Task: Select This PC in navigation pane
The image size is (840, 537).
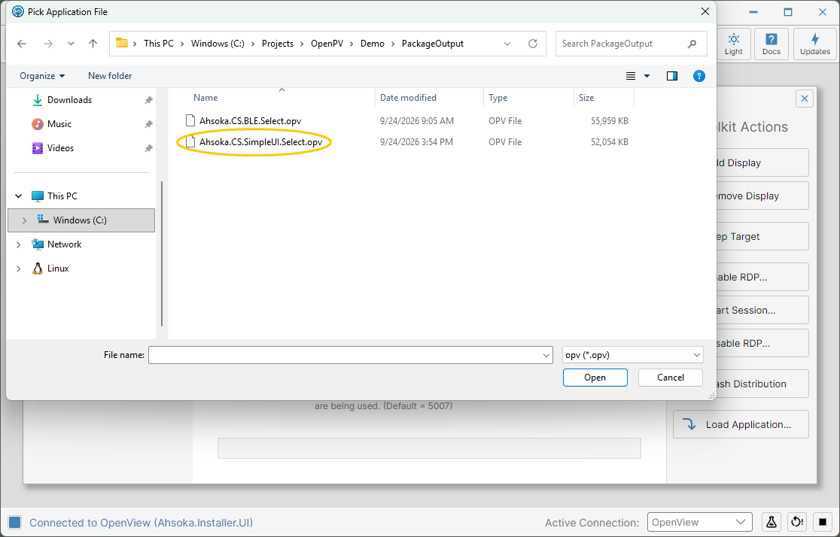Action: tap(62, 196)
